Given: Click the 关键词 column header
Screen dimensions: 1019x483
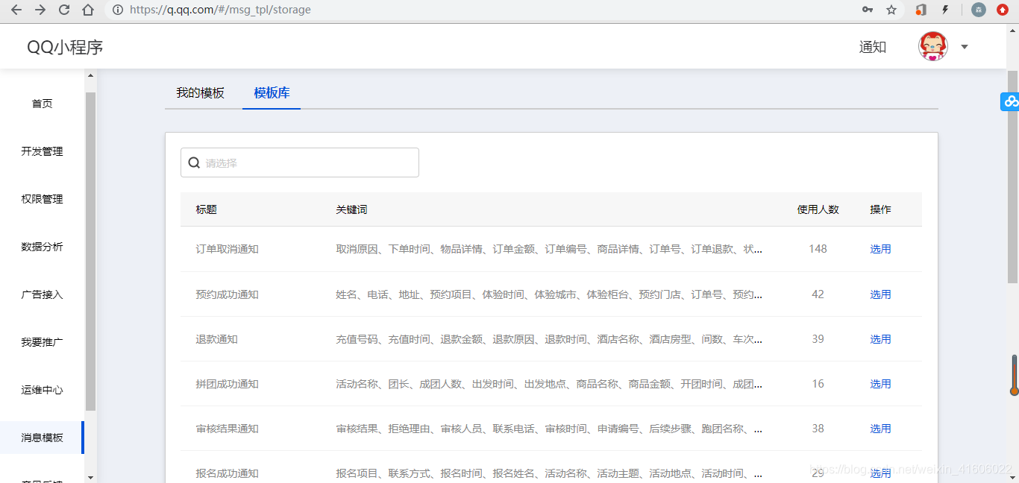Looking at the screenshot, I should (351, 209).
